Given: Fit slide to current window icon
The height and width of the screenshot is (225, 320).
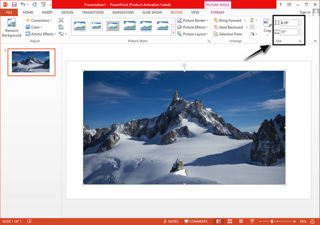Looking at the screenshot, I should tap(312, 221).
